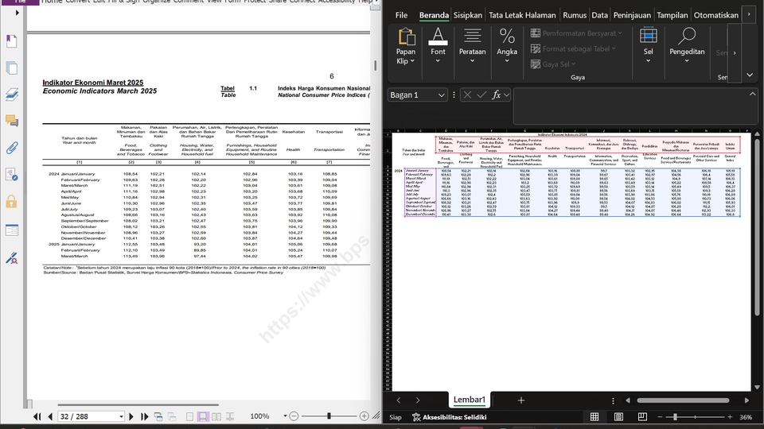The height and width of the screenshot is (429, 764).
Task: Open the Papan Klip dropdown
Action: [406, 47]
